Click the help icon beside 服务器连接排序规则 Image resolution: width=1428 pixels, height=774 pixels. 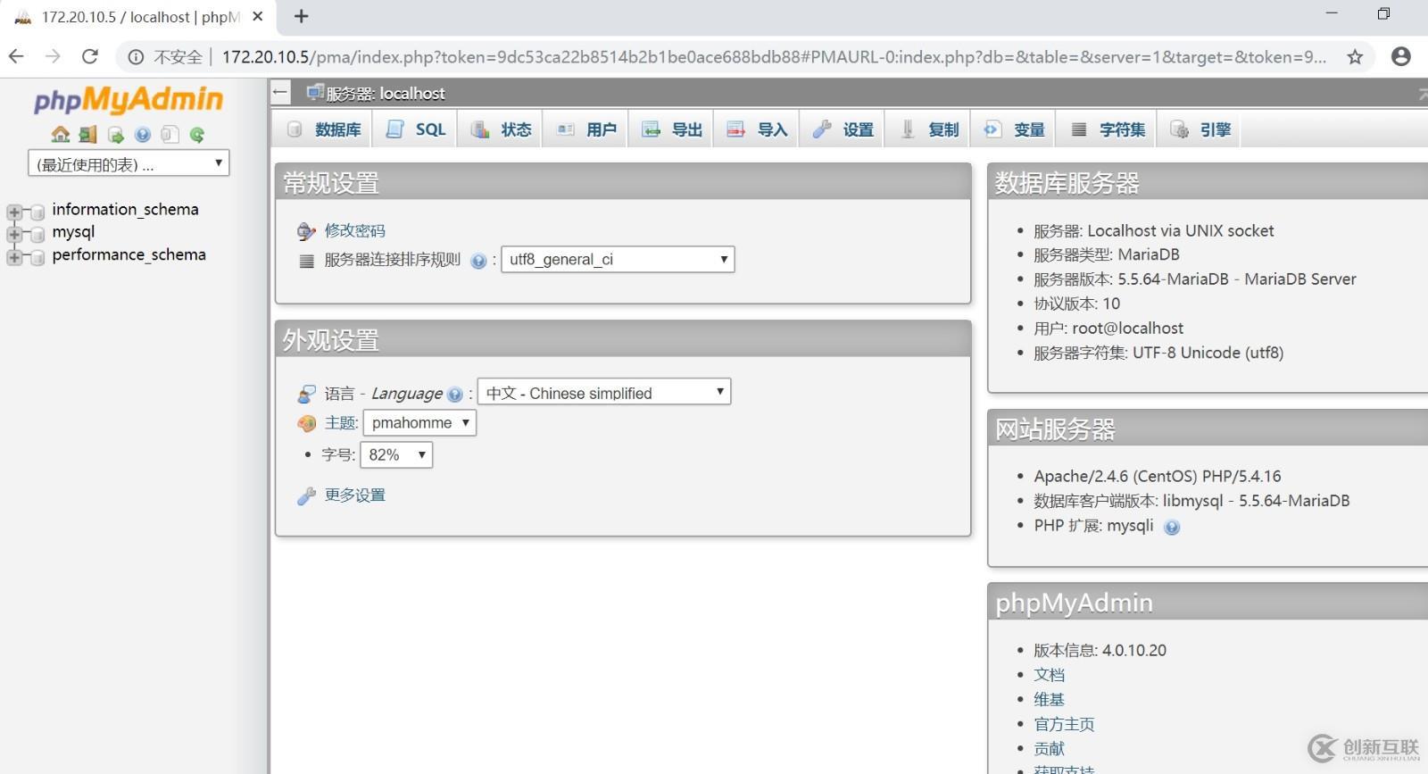pyautogui.click(x=478, y=261)
